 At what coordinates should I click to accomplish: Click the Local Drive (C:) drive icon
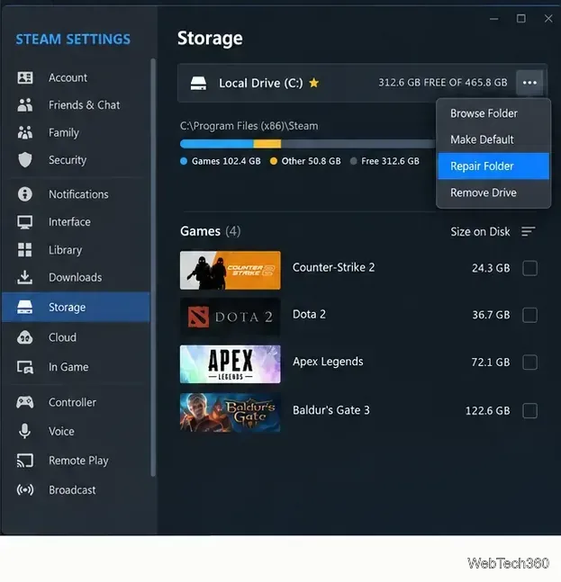tap(198, 83)
